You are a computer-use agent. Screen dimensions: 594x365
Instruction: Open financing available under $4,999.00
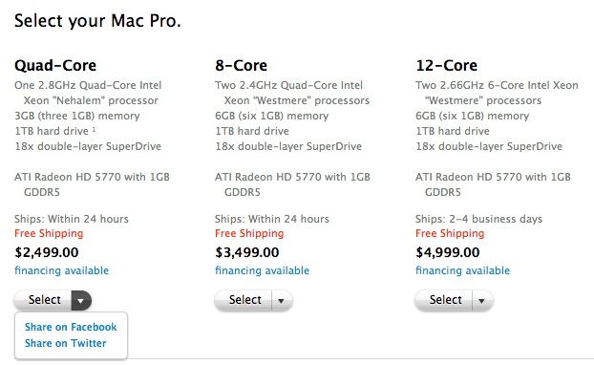(462, 270)
